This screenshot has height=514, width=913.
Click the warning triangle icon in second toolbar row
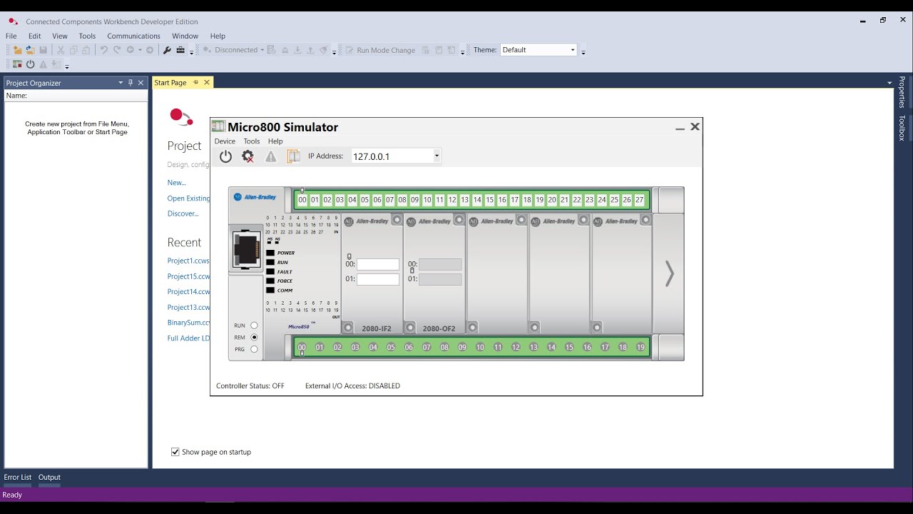point(43,64)
